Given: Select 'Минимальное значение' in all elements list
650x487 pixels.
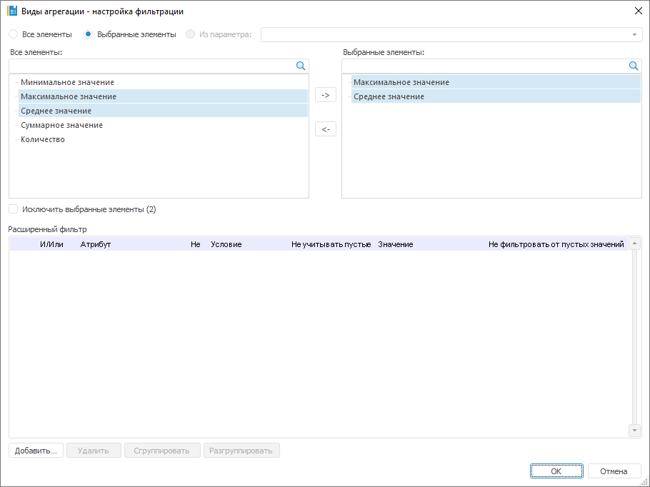Looking at the screenshot, I should [67, 82].
